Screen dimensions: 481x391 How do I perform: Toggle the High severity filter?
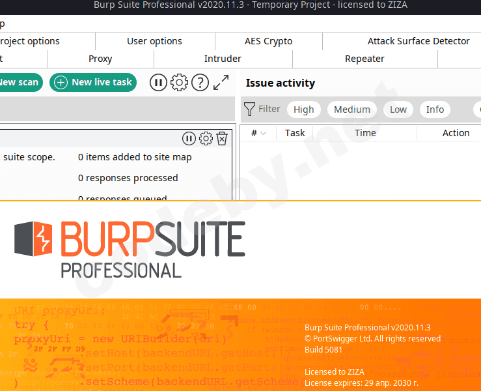[303, 109]
